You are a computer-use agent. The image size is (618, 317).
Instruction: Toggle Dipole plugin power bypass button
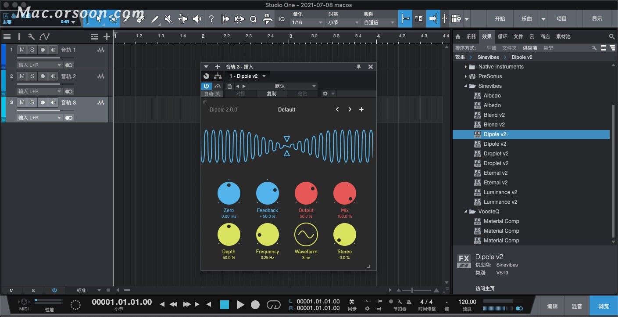206,86
